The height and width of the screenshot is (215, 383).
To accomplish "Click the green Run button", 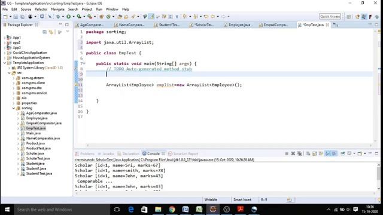I will [x=68, y=16].
